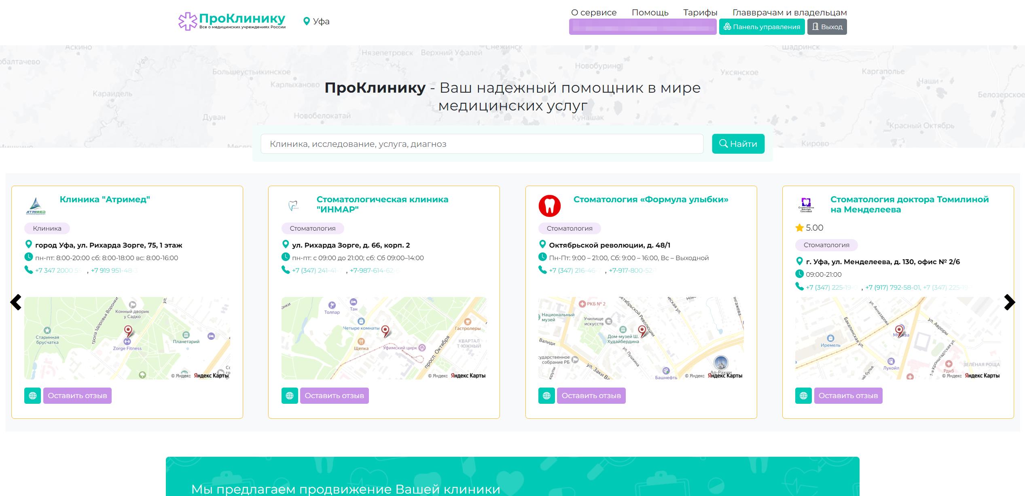Screen dimensions: 1025x496
Task: Open the О сервисе menu item
Action: (x=593, y=13)
